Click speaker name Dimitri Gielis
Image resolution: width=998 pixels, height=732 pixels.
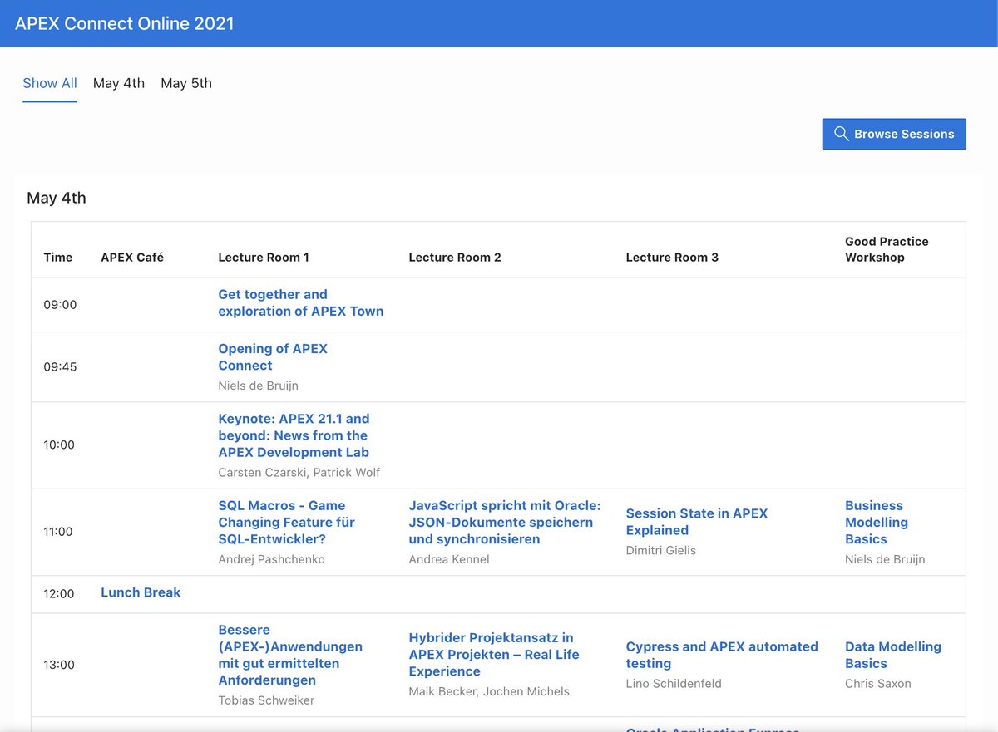pyautogui.click(x=661, y=550)
